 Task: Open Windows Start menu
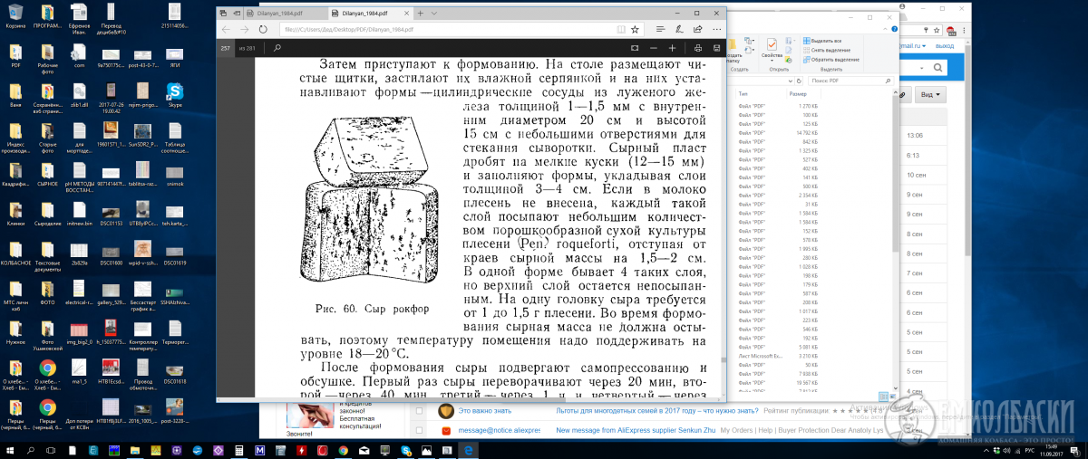click(x=12, y=450)
